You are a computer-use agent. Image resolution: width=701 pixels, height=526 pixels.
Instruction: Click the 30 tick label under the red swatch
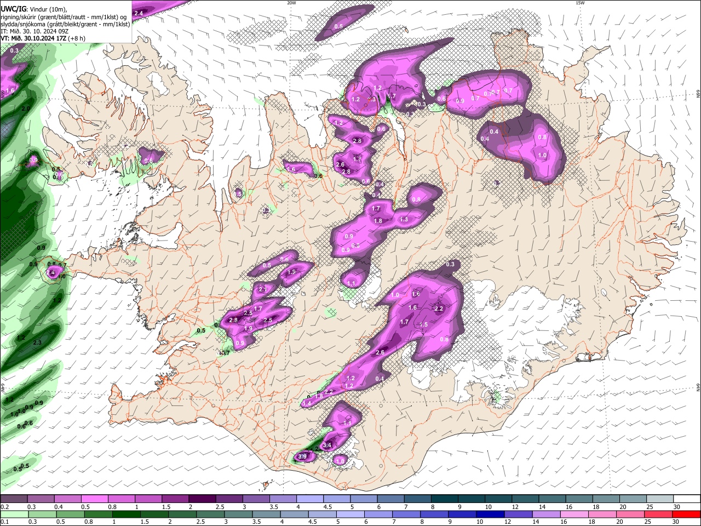[676, 522]
